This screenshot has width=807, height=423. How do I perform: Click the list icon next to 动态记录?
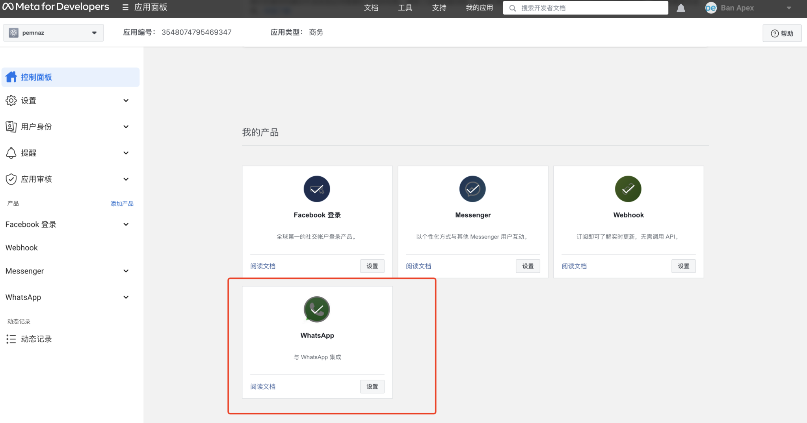pyautogui.click(x=11, y=339)
